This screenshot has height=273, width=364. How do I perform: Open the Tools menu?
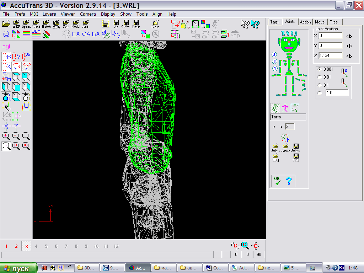(142, 14)
